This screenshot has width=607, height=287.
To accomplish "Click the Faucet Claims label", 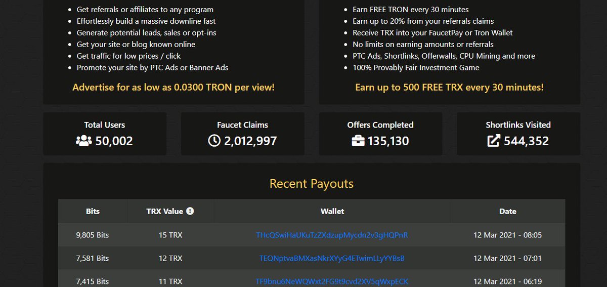I will click(243, 125).
